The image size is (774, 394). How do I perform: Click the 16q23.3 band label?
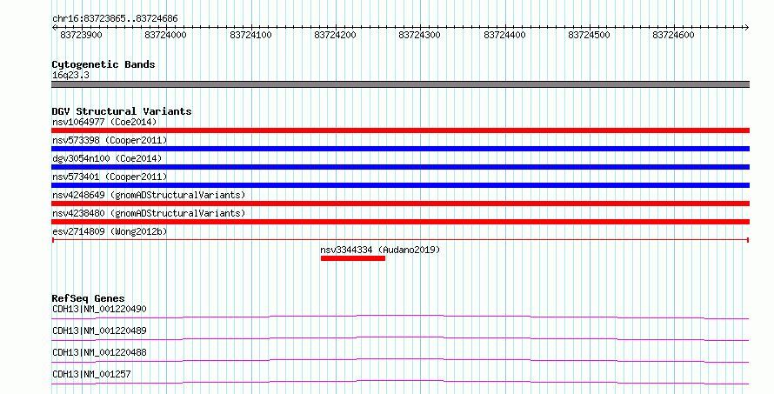(x=70, y=75)
